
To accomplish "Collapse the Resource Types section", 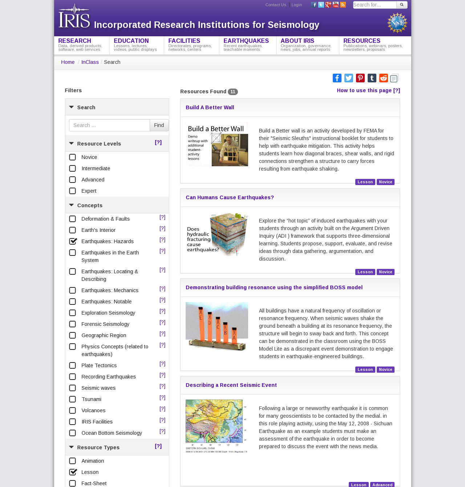I will [x=72, y=447].
